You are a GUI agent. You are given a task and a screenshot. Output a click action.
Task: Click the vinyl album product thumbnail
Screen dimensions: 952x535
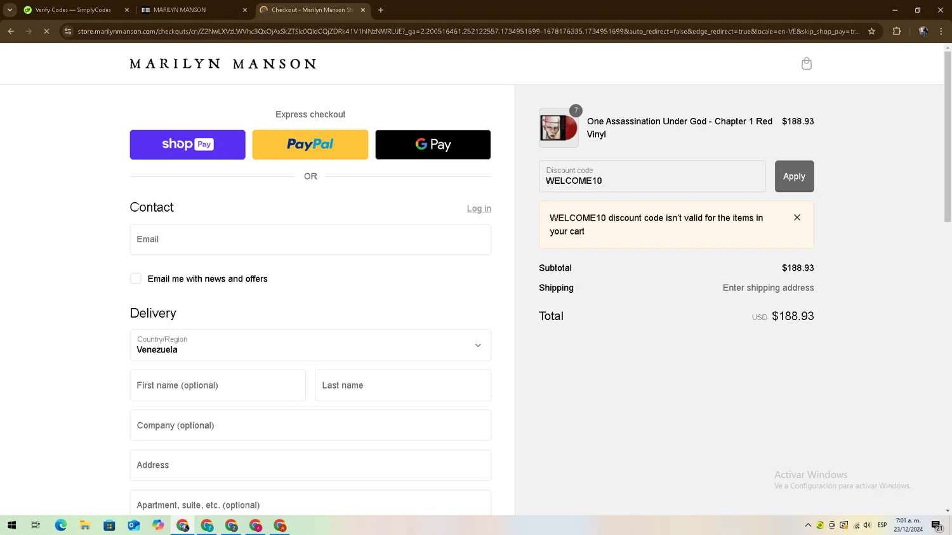tap(559, 128)
